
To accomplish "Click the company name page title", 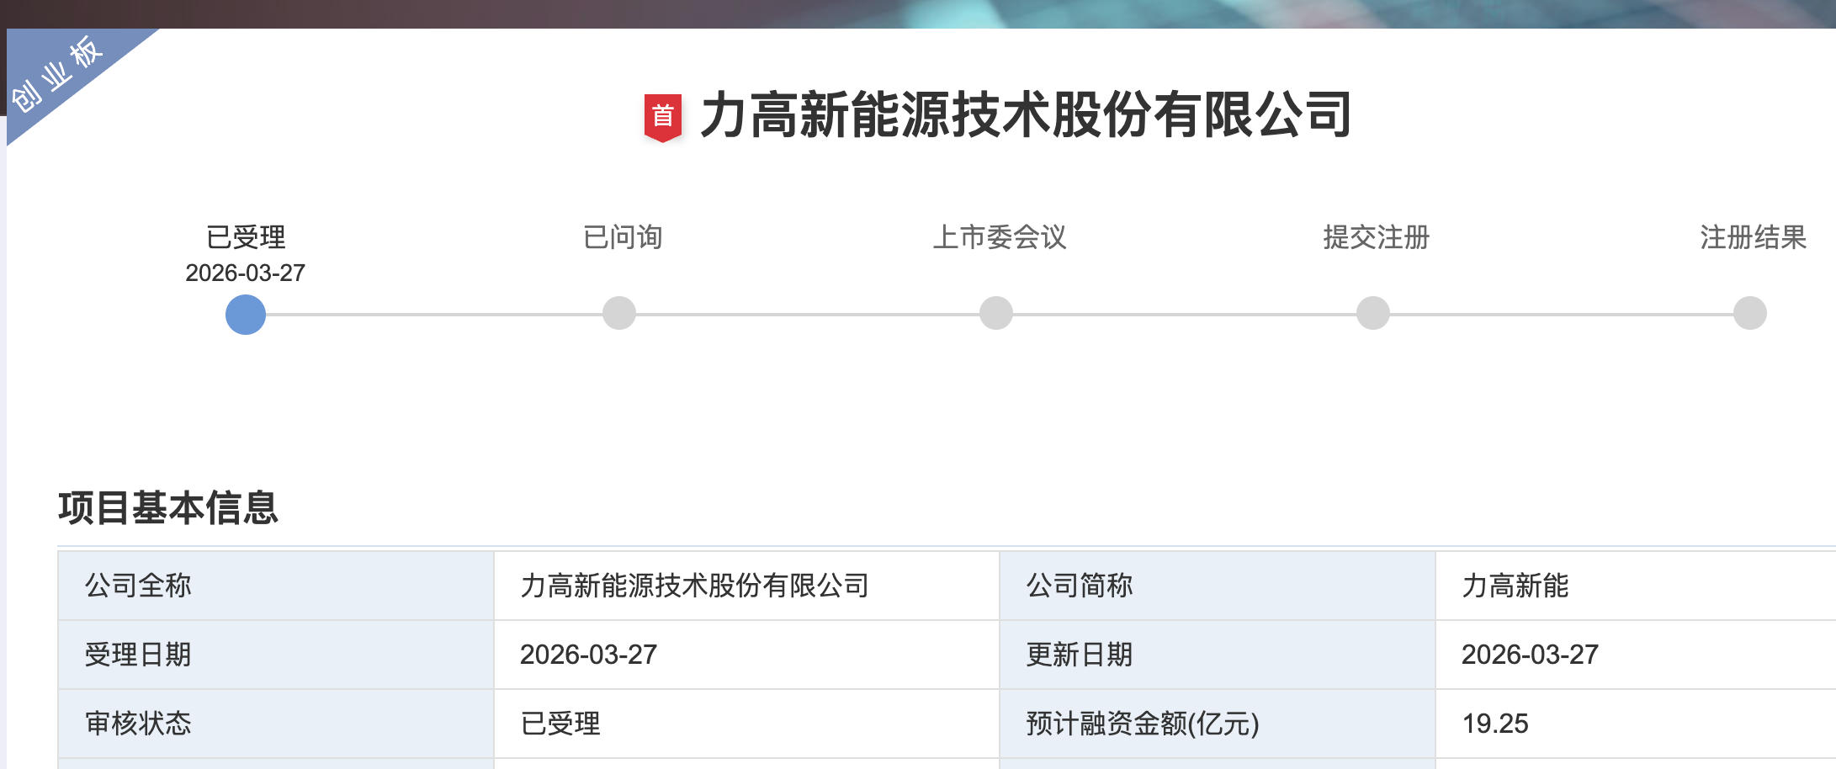I will (x=1026, y=115).
